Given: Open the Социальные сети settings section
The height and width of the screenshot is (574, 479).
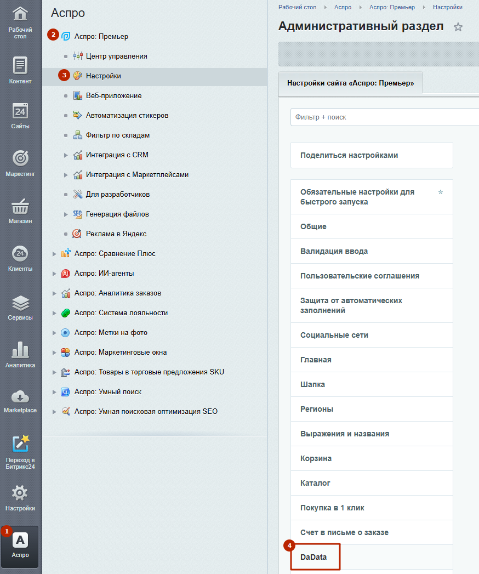Looking at the screenshot, I should click(372, 335).
